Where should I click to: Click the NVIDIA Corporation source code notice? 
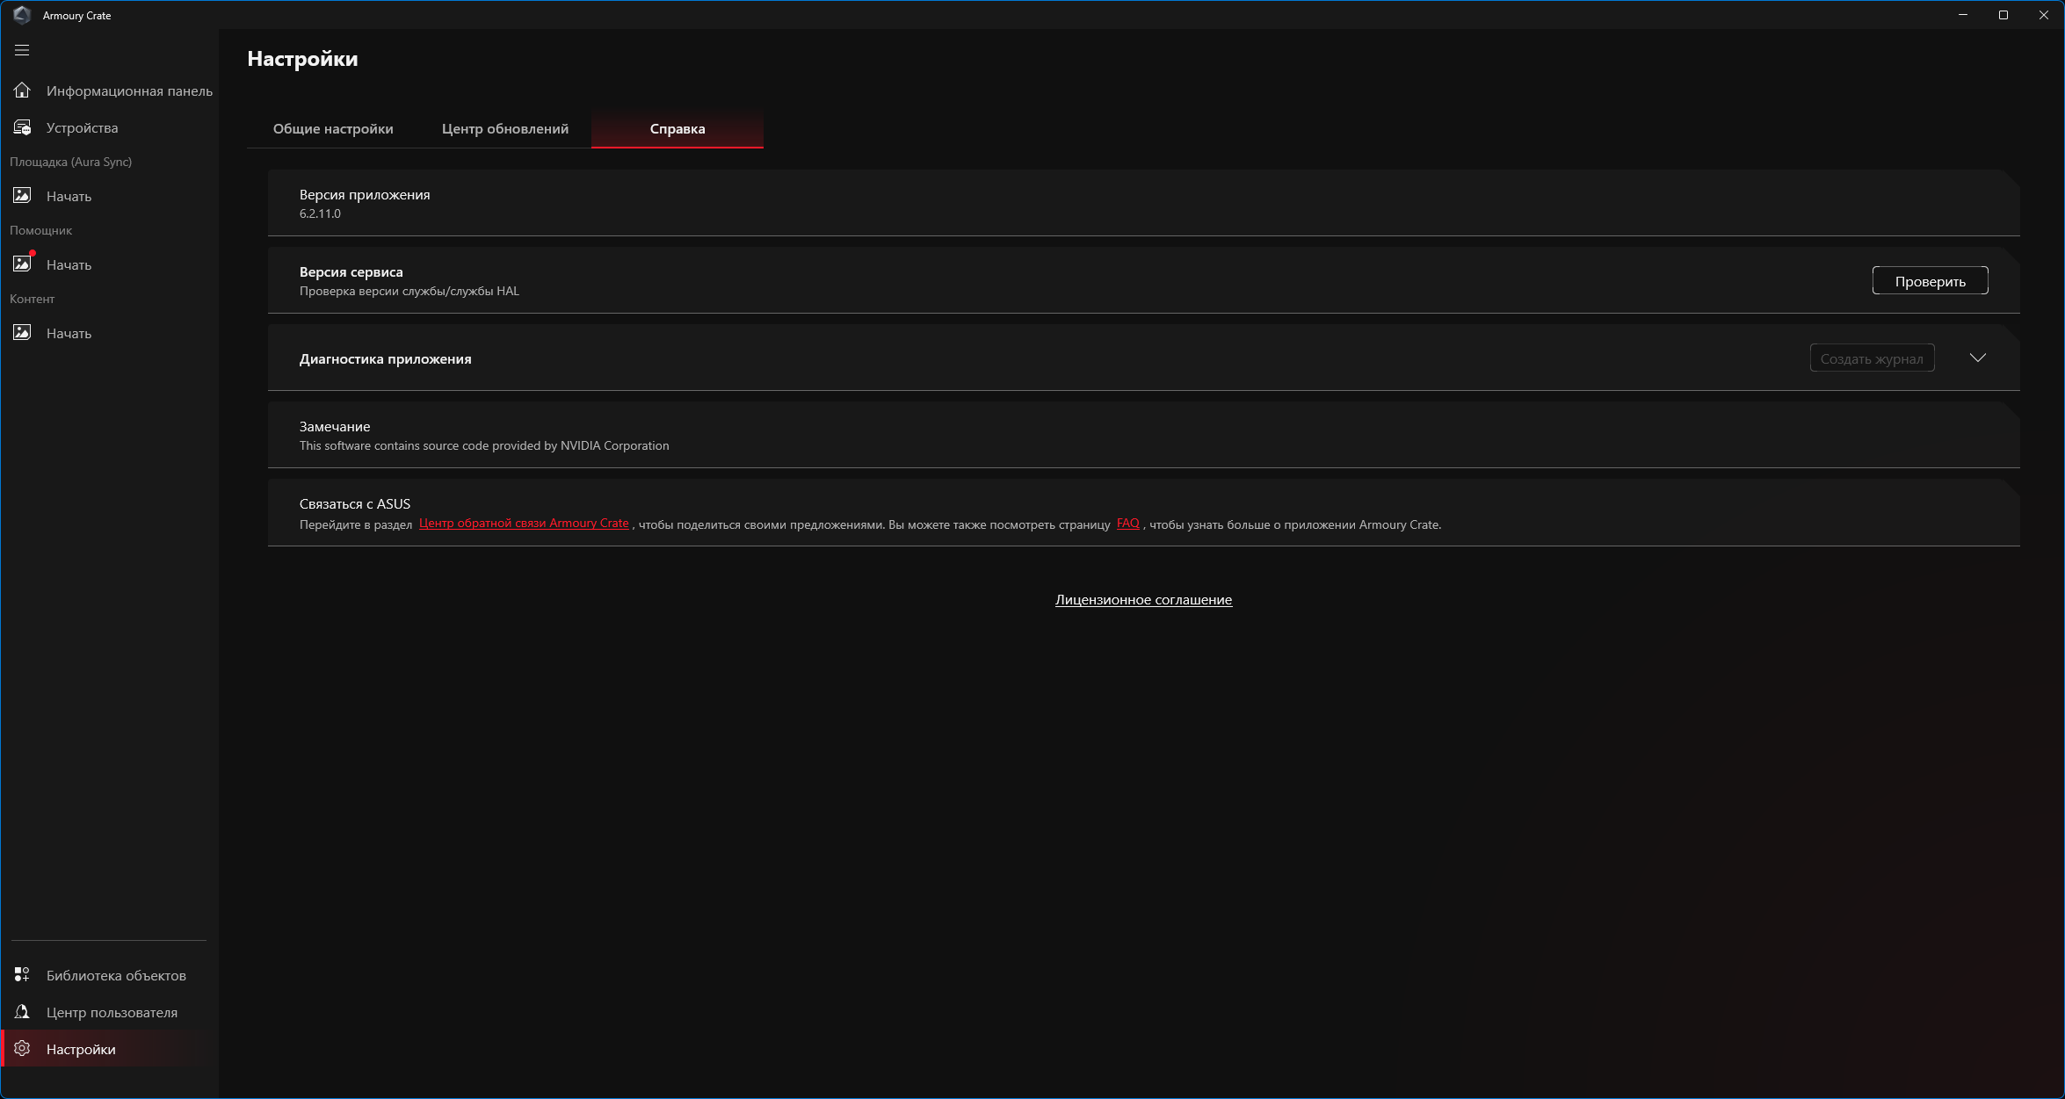point(484,445)
